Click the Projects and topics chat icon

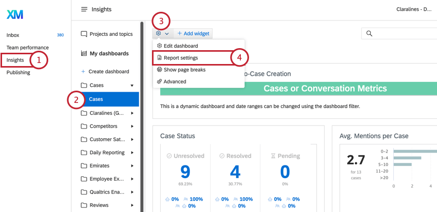pyautogui.click(x=84, y=34)
